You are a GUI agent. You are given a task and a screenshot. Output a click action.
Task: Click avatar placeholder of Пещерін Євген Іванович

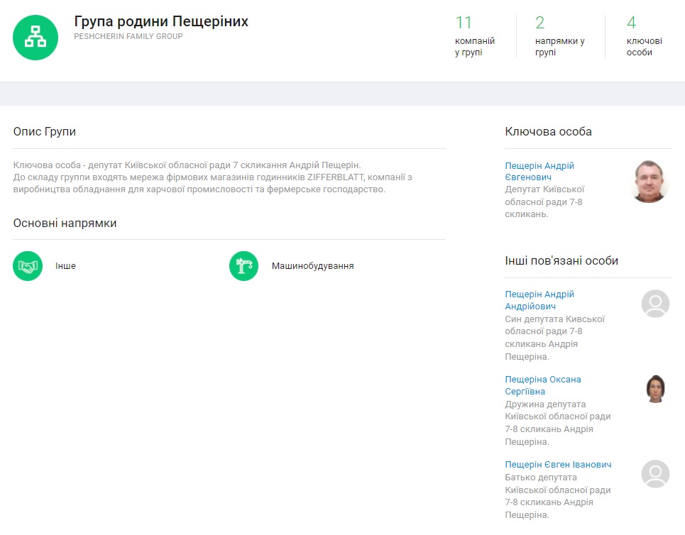point(655,474)
